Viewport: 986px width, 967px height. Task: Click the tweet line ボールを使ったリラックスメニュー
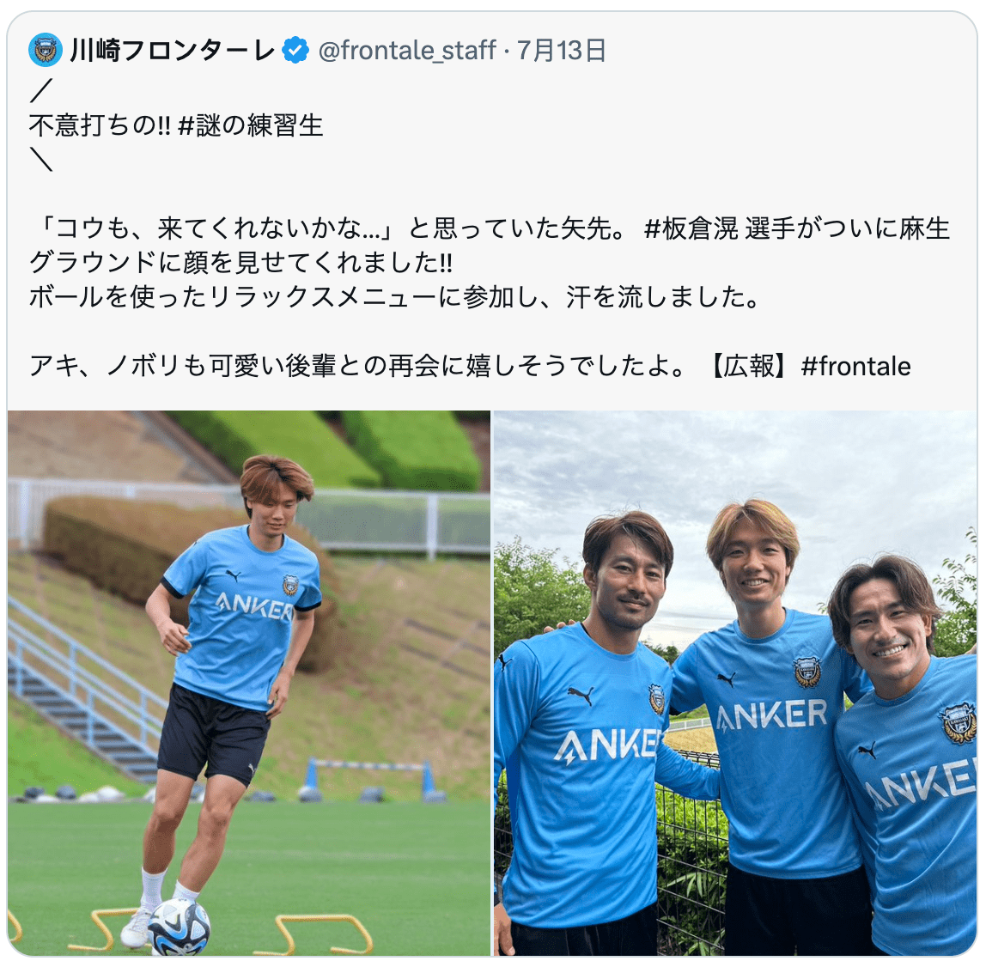(396, 297)
